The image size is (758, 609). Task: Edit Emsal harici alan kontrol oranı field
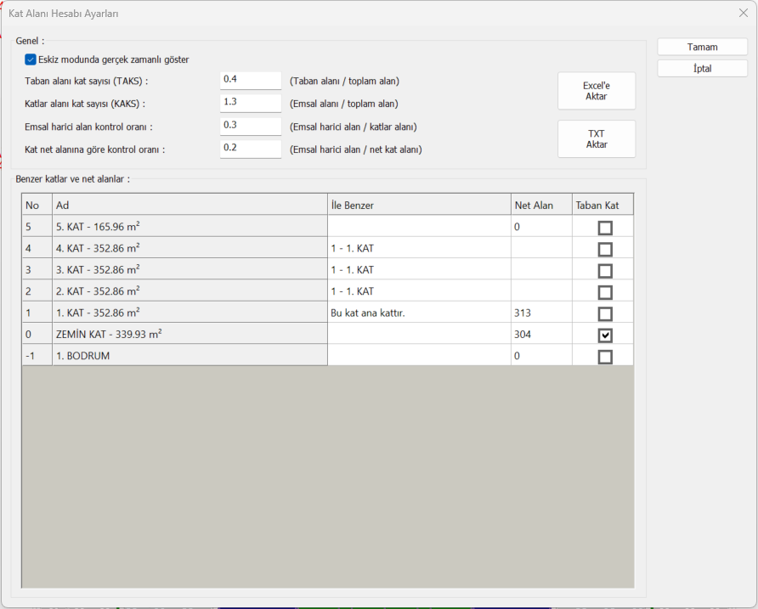coord(250,126)
